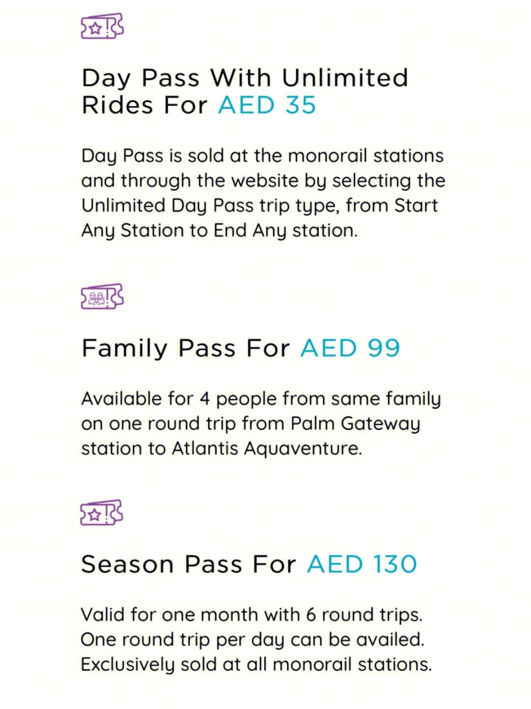Click the AED 130 price text
The image size is (531, 709).
tap(362, 564)
